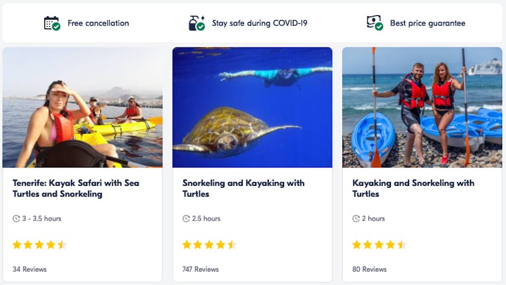
Task: Click the clock icon beside 2.5 hours
Action: point(186,219)
